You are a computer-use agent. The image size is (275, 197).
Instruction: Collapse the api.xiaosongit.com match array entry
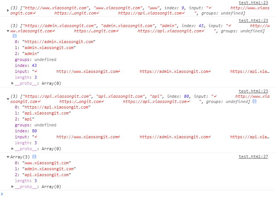coord(9,99)
